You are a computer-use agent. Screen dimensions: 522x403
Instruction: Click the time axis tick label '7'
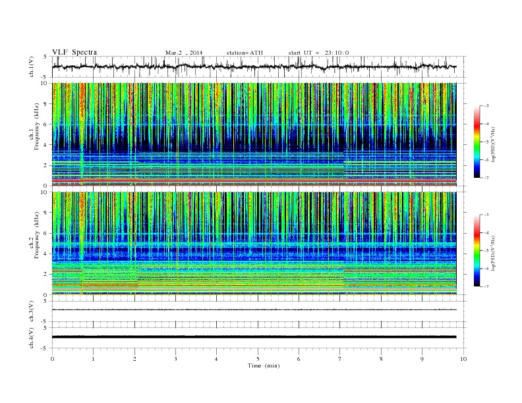[x=340, y=359]
